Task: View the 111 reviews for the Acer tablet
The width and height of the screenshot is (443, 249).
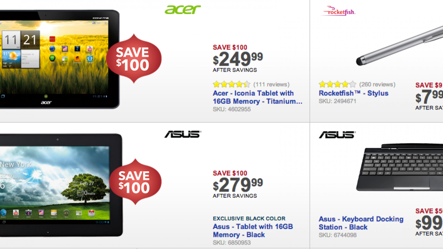Action: pos(271,84)
